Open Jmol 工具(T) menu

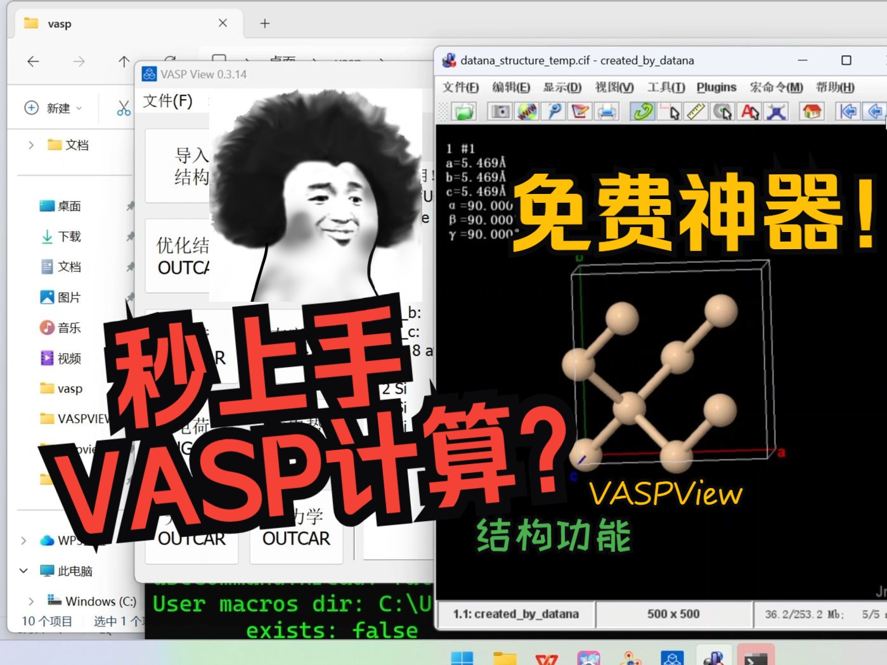coord(666,87)
